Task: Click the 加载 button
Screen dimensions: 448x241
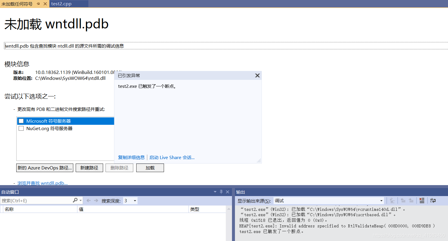Action: 150,168
